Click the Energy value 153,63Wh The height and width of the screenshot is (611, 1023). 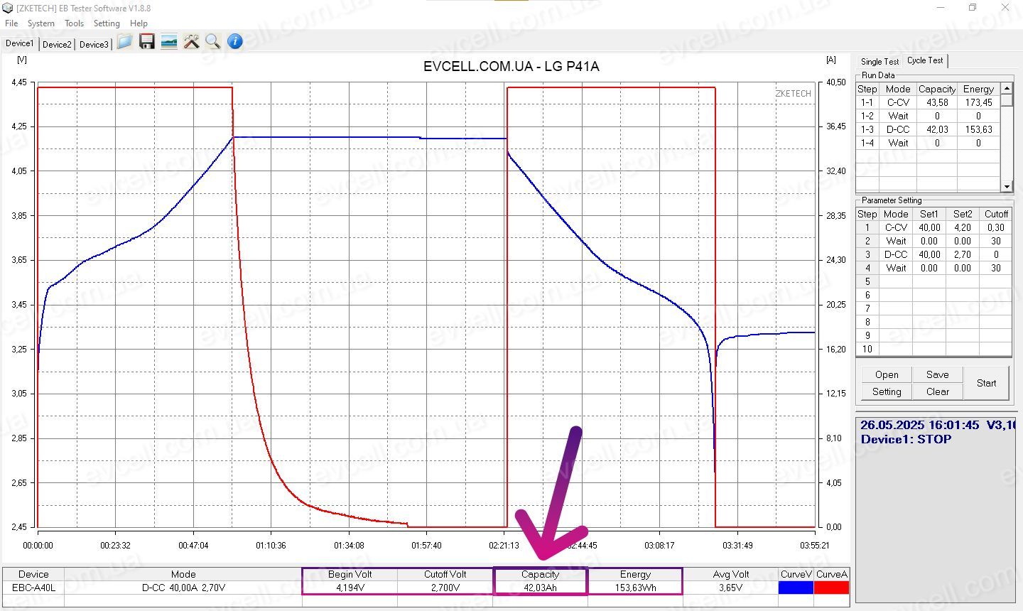[x=635, y=588]
